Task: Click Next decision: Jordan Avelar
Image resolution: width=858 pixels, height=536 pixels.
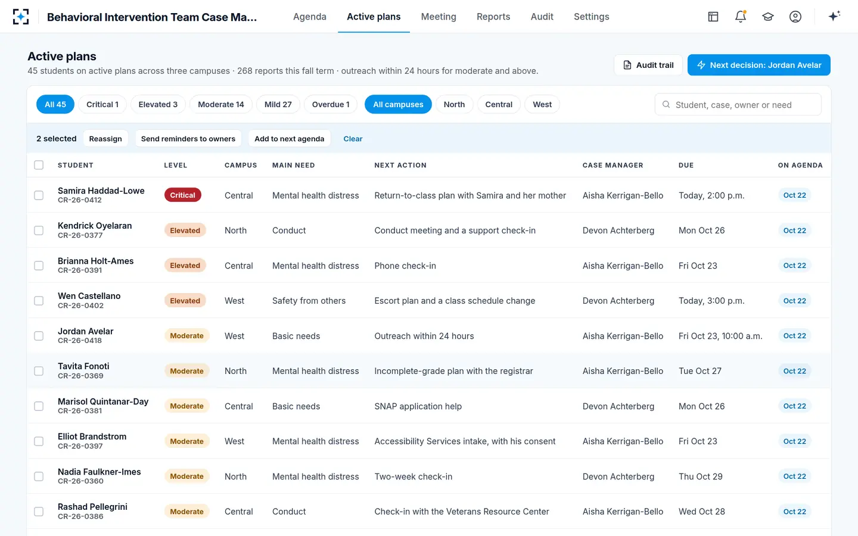Action: click(x=759, y=65)
